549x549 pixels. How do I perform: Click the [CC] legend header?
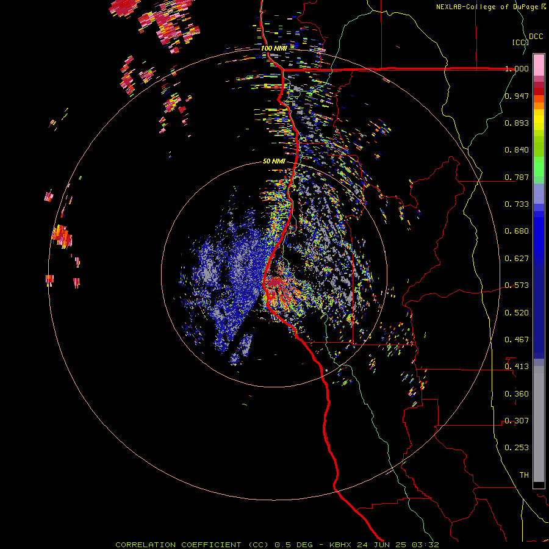coord(520,42)
